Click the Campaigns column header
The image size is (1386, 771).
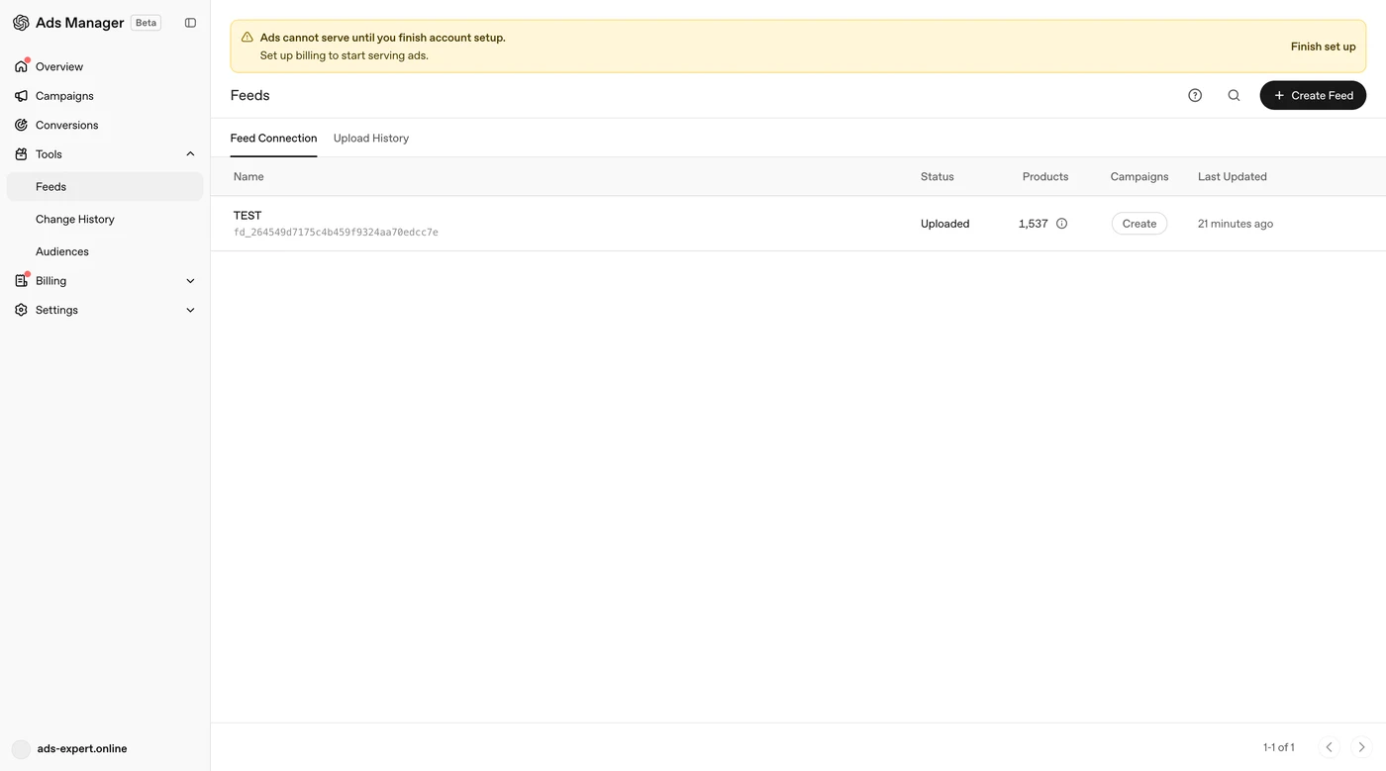[x=1139, y=177]
